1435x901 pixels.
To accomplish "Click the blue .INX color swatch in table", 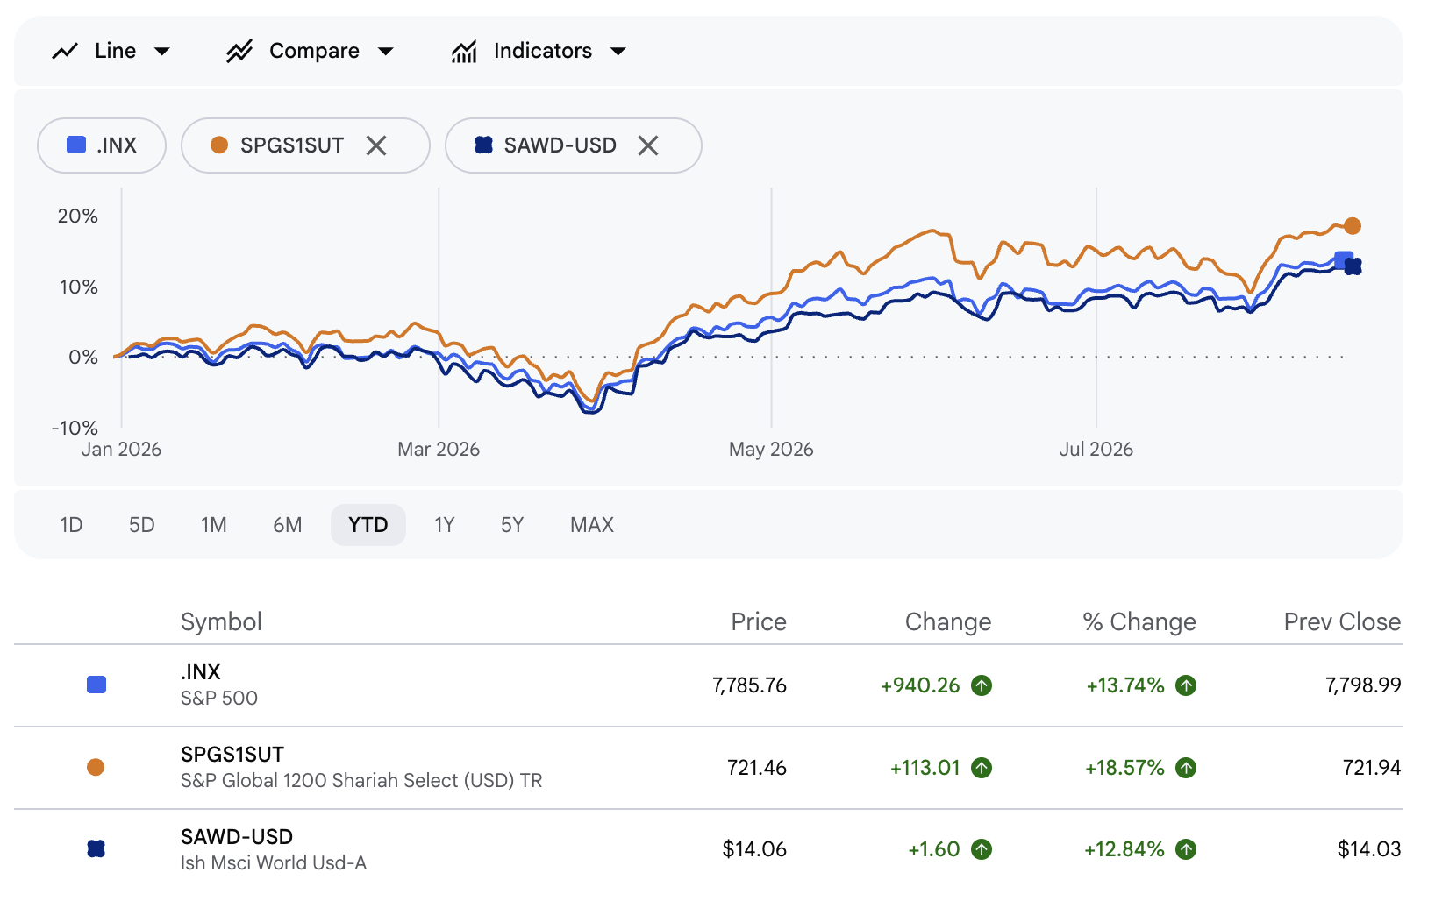I will pyautogui.click(x=96, y=685).
